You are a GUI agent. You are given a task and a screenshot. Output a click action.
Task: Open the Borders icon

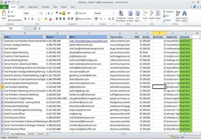[x=39, y=19]
